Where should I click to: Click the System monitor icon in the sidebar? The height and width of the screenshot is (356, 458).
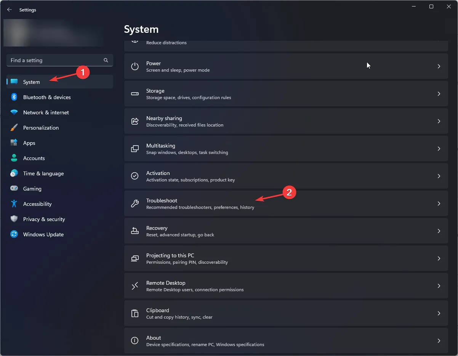[x=14, y=82]
